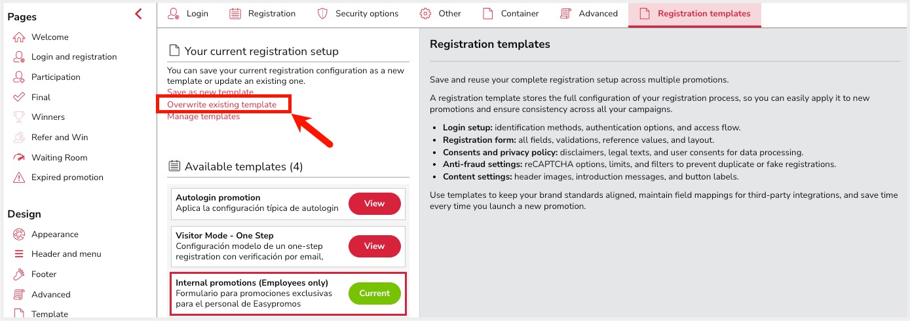This screenshot has width=910, height=321.
Task: Click the green Current button
Action: pyautogui.click(x=374, y=293)
